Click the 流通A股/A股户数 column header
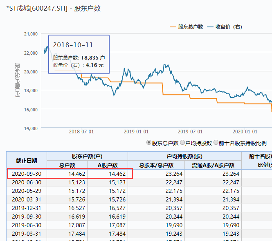272x241 pixels. point(213,165)
